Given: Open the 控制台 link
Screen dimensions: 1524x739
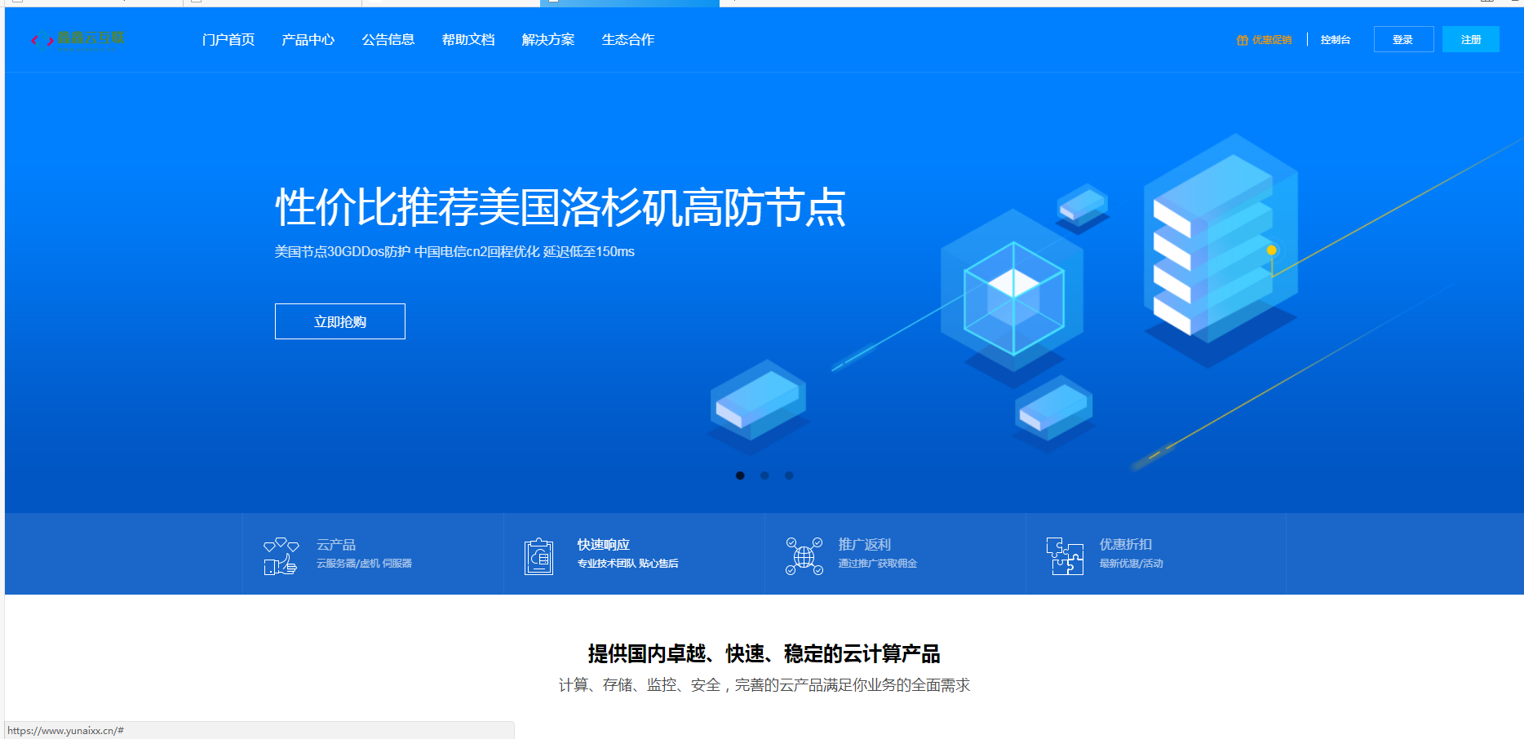Looking at the screenshot, I should click(1336, 38).
